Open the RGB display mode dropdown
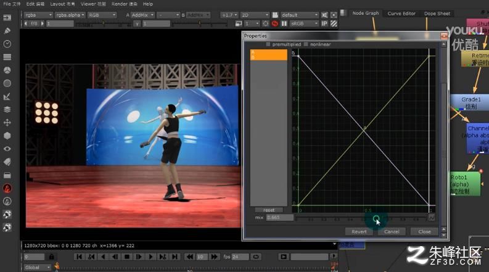Image resolution: width=489 pixels, height=272 pixels. pyautogui.click(x=101, y=15)
